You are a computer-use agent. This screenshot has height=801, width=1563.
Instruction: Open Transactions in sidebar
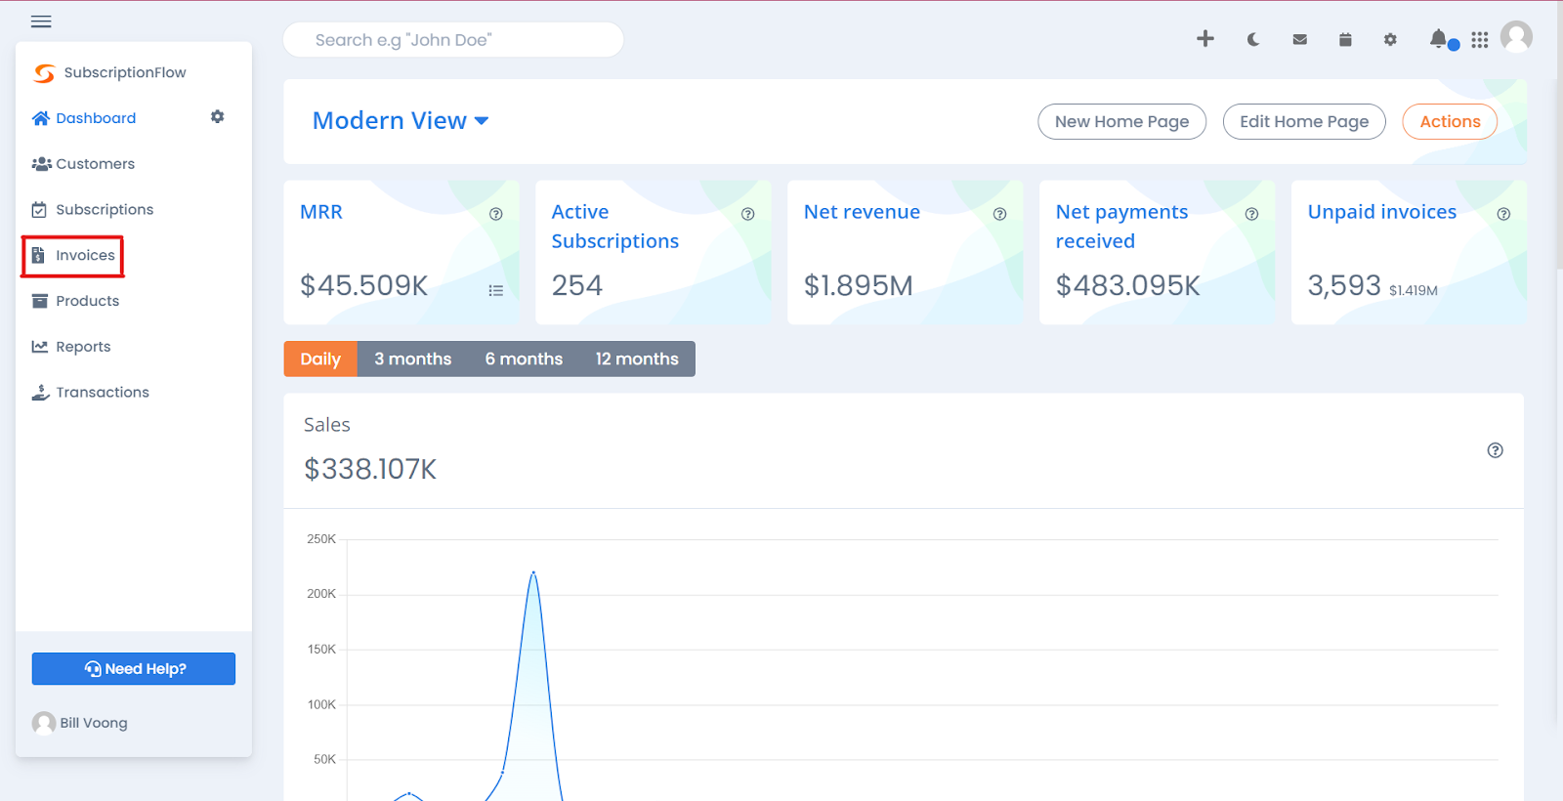90,393
